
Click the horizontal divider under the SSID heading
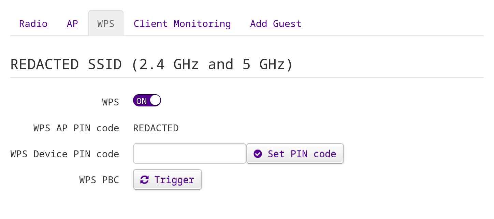click(x=247, y=77)
